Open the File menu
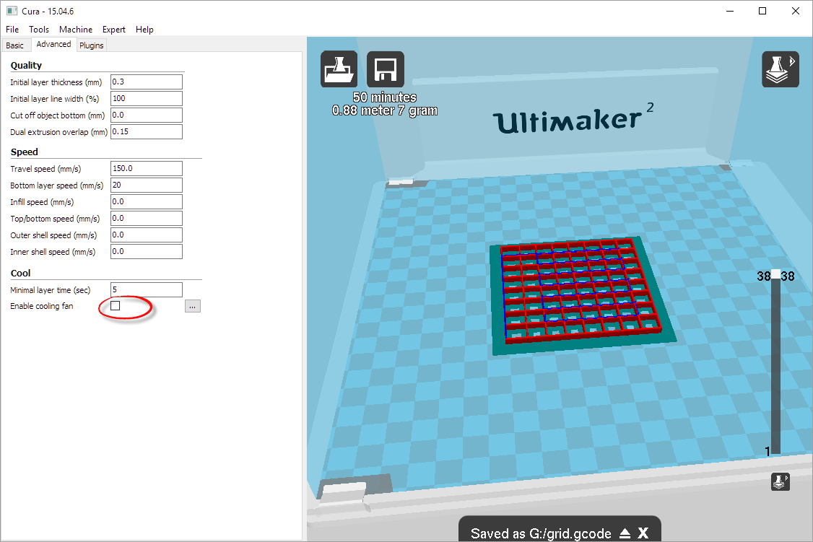The width and height of the screenshot is (813, 542). [12, 30]
